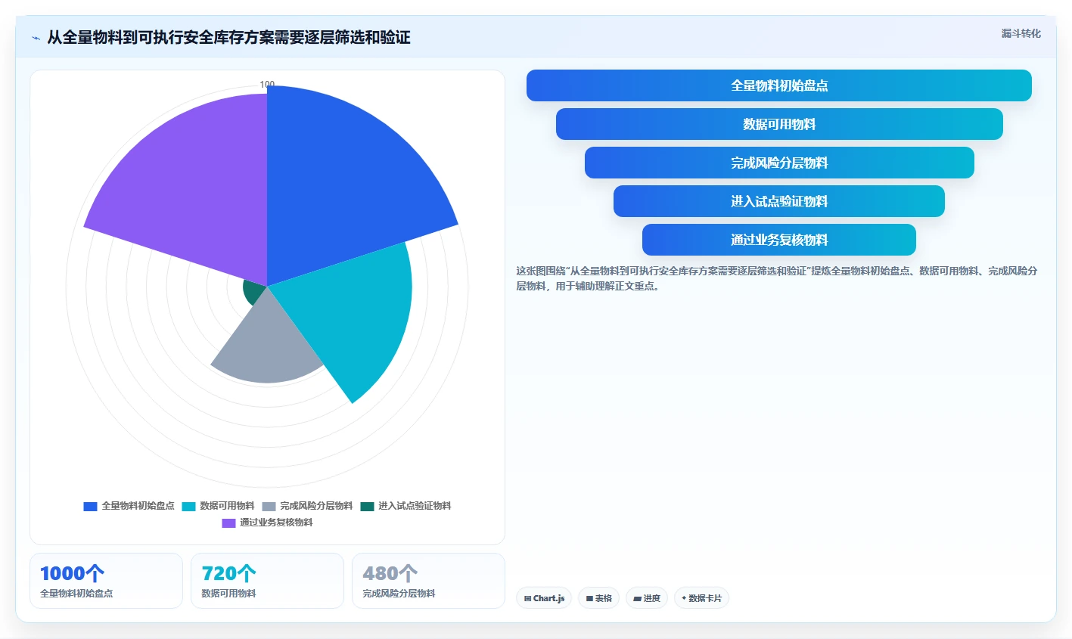Toggle 全量物料初始盘点 legend color box
1072x639 pixels.
[90, 506]
